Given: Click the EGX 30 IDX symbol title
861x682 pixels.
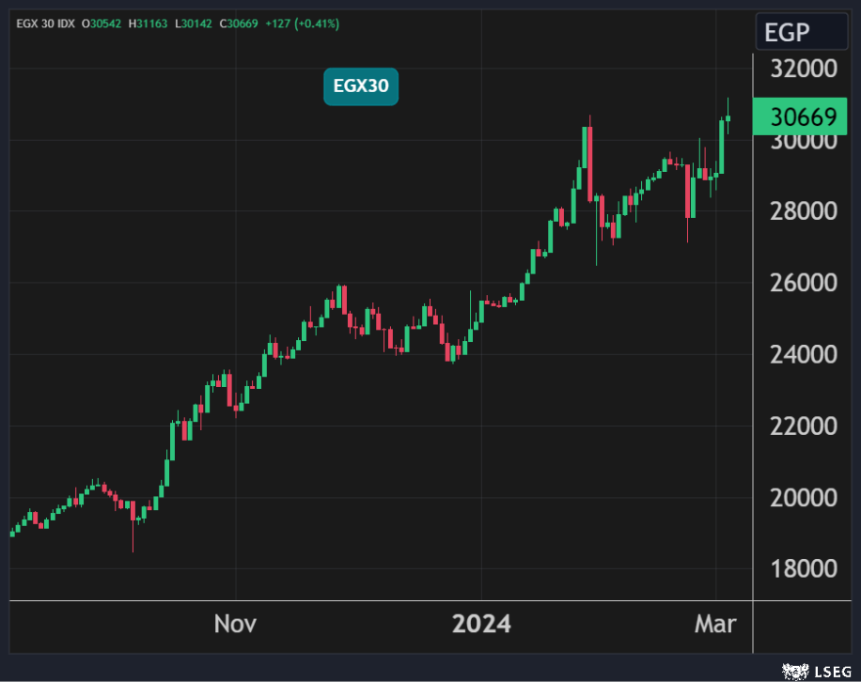Looking at the screenshot, I should point(44,23).
